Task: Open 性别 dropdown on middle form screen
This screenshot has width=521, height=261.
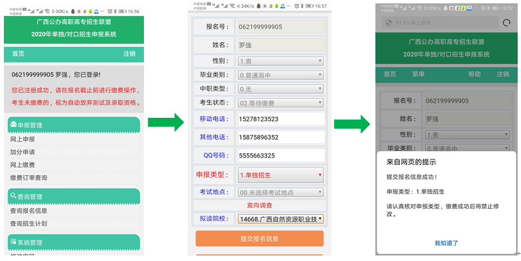Action: 281,61
